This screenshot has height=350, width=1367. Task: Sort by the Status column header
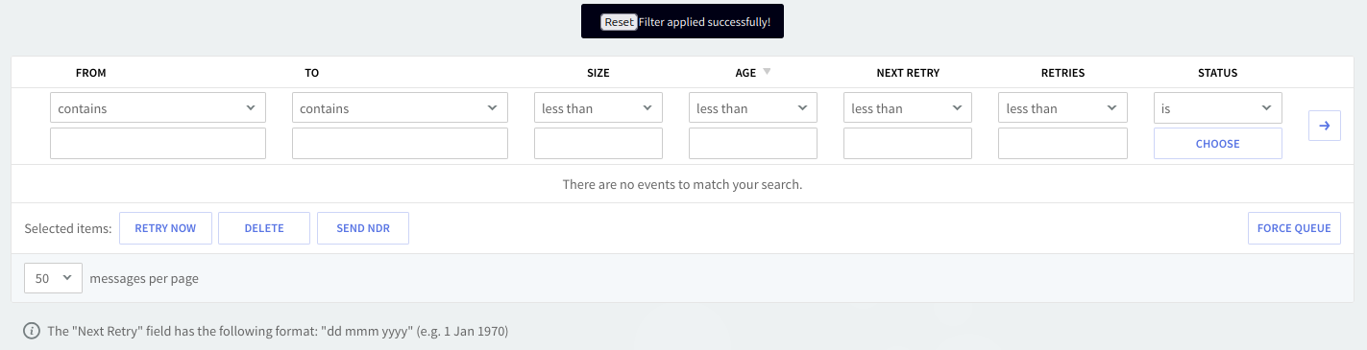[1217, 73]
